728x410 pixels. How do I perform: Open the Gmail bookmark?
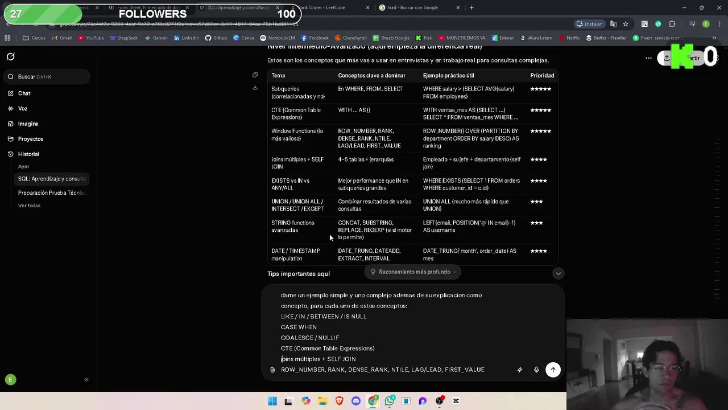click(61, 38)
